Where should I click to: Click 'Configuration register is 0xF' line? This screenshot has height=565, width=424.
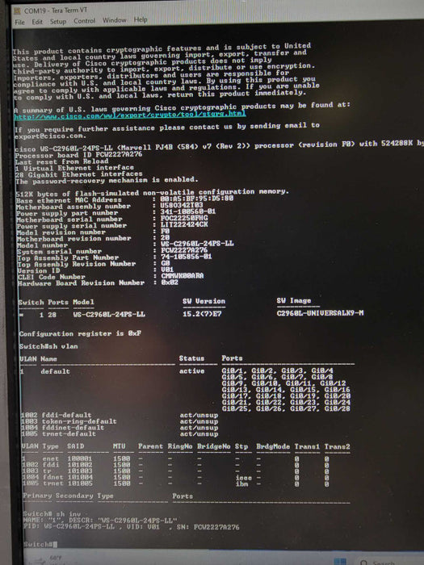click(80, 333)
